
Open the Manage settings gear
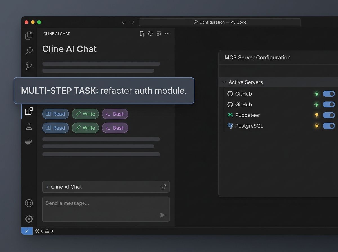[x=29, y=219]
